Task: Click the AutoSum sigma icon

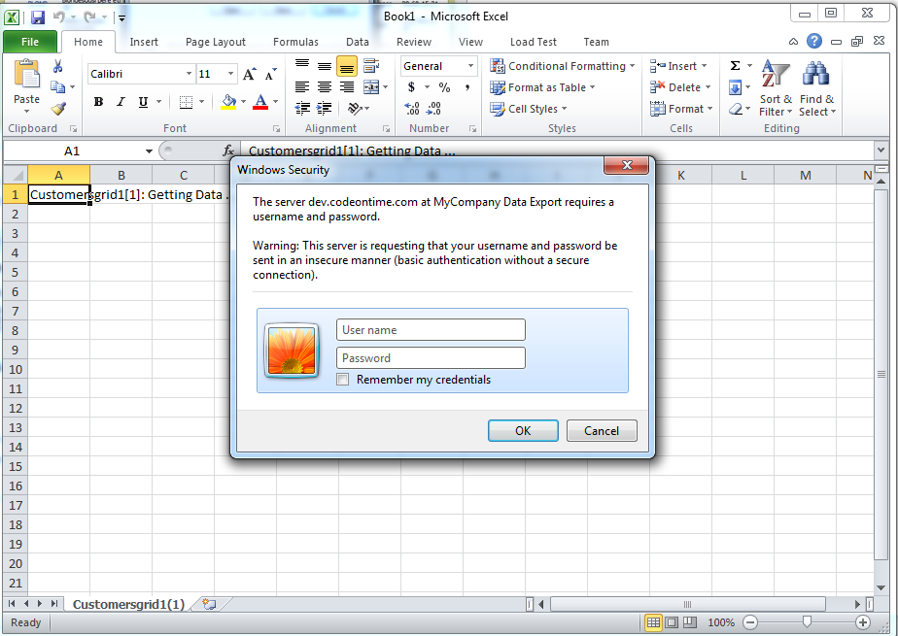Action: [736, 66]
